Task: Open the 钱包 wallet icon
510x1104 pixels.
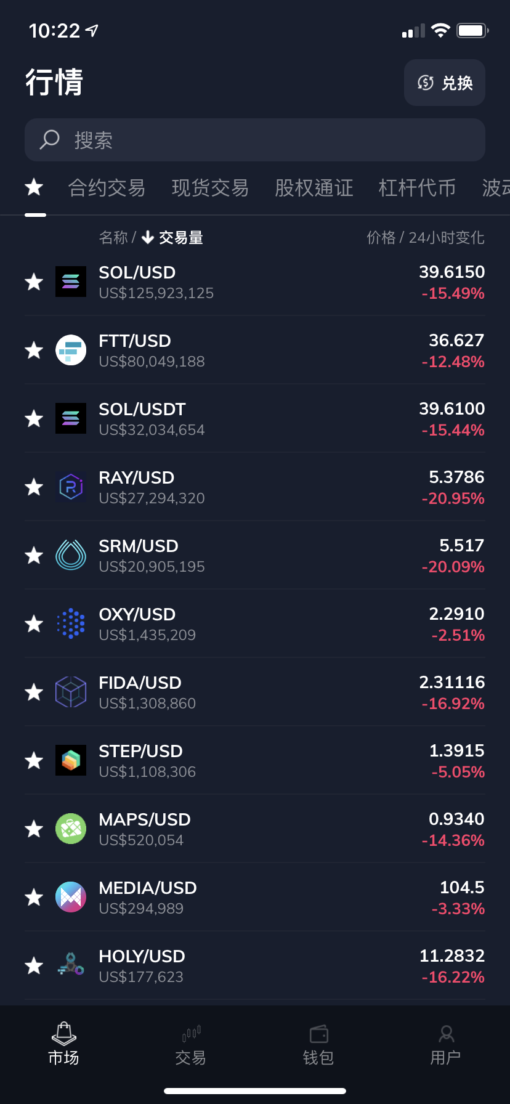Action: point(318,1033)
